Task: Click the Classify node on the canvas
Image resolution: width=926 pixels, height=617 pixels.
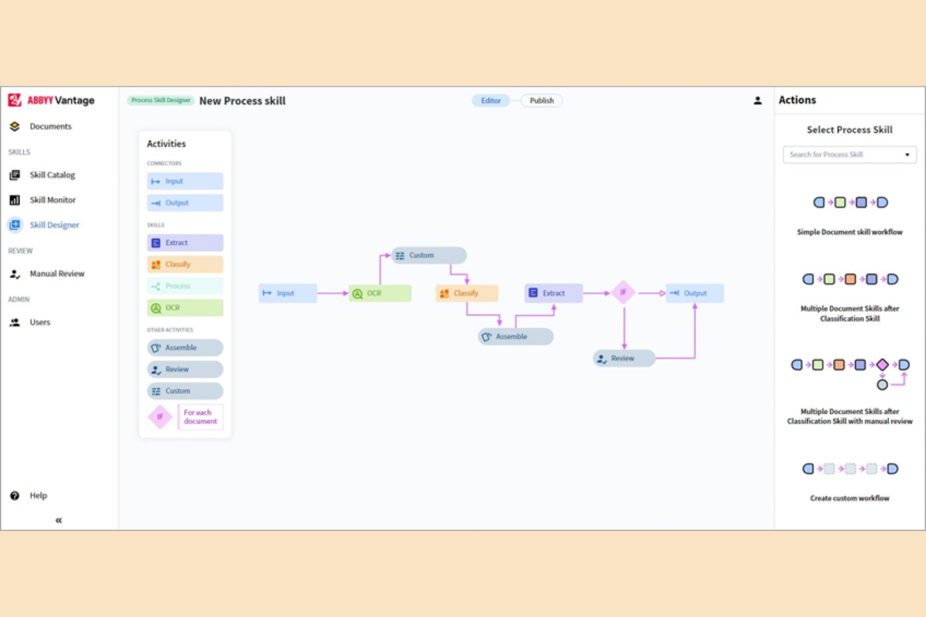Action: pos(466,293)
